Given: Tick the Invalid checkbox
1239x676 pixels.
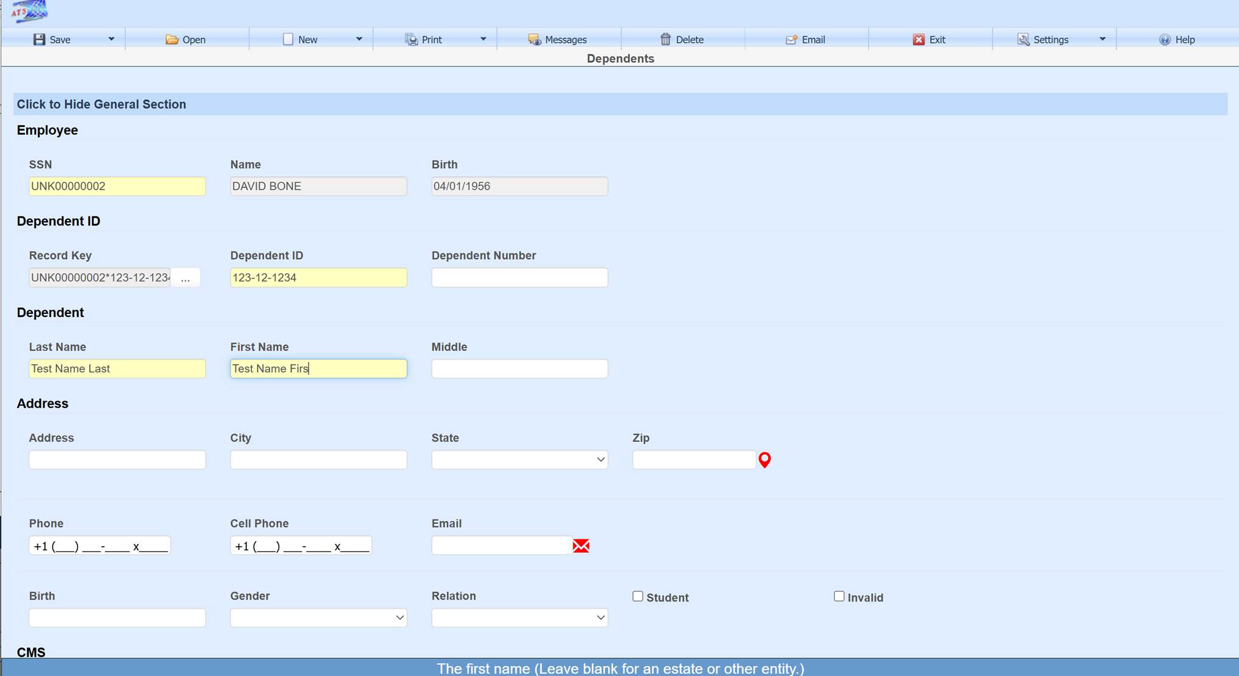Looking at the screenshot, I should point(839,596).
